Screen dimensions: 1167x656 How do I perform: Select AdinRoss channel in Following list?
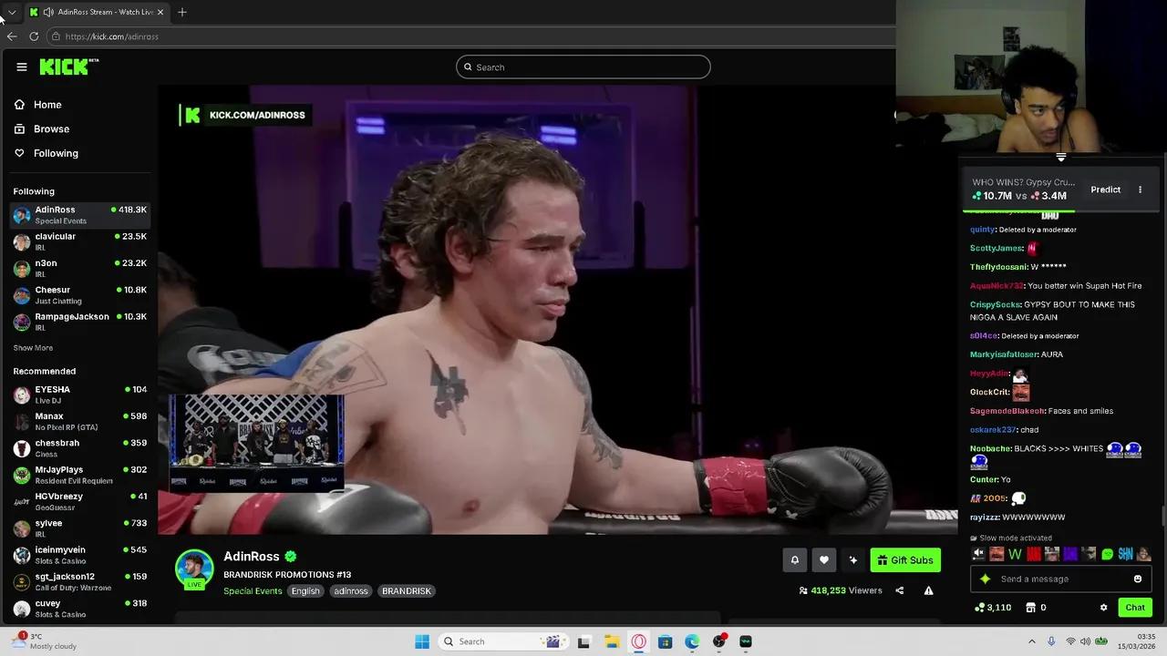[79, 215]
